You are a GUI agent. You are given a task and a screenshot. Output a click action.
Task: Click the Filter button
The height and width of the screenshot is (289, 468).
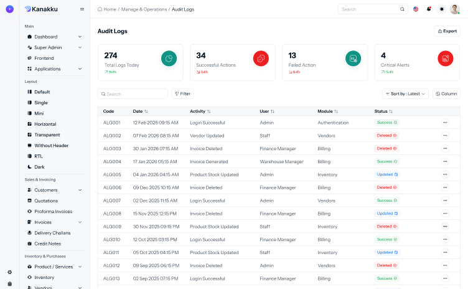[x=182, y=94]
